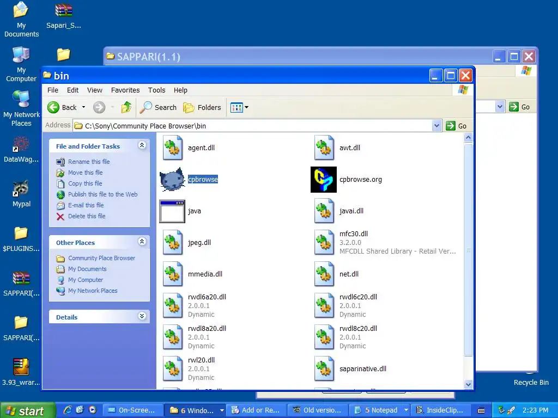Select the rwl20.dll file icon

pyautogui.click(x=173, y=369)
